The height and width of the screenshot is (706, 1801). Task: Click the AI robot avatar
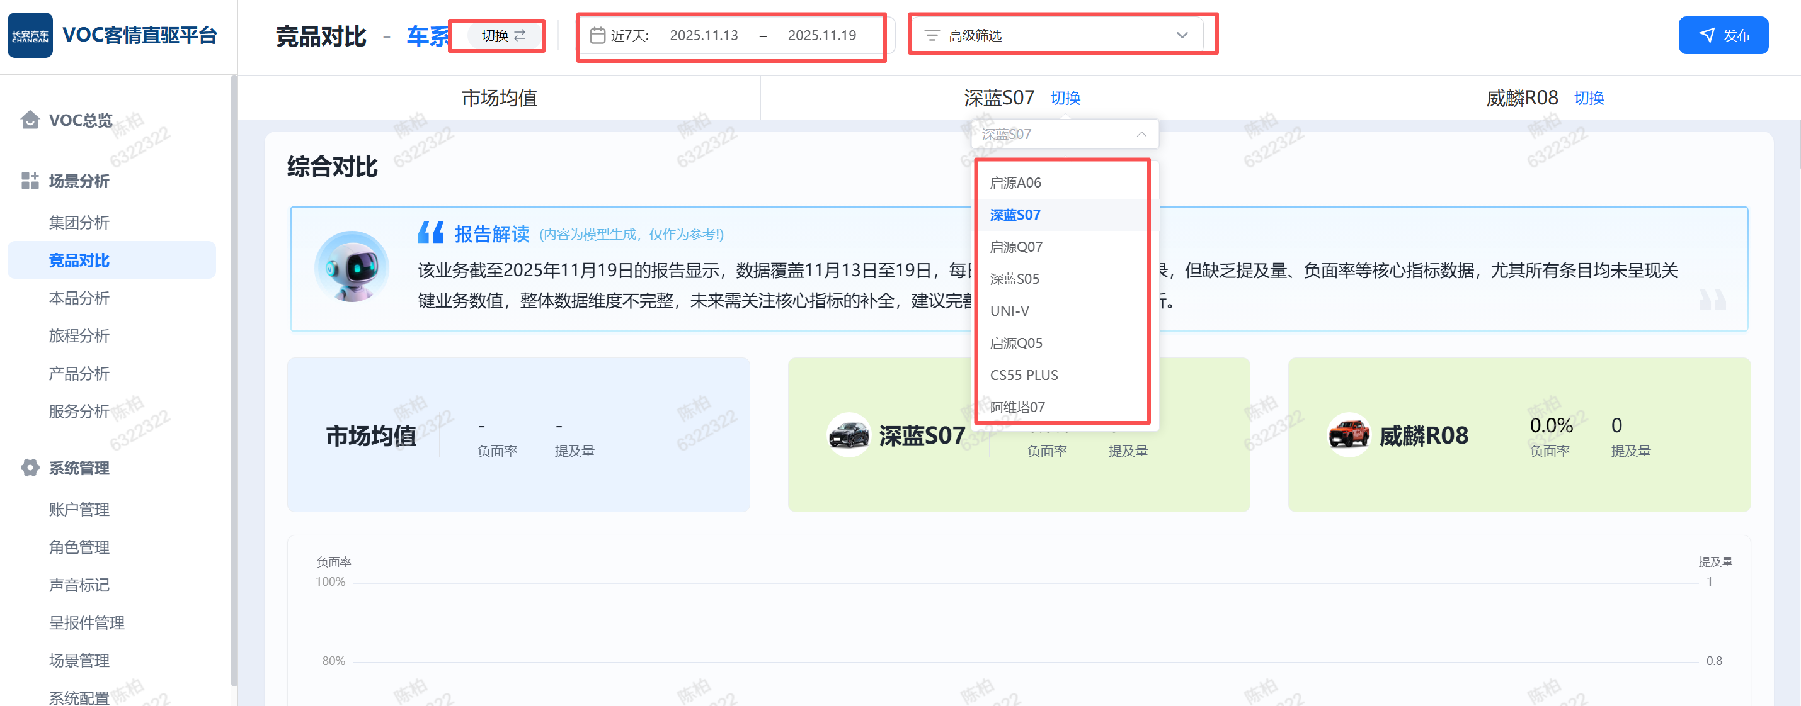click(352, 267)
